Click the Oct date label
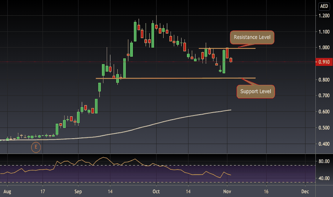The width and height of the screenshot is (333, 197). point(156,192)
